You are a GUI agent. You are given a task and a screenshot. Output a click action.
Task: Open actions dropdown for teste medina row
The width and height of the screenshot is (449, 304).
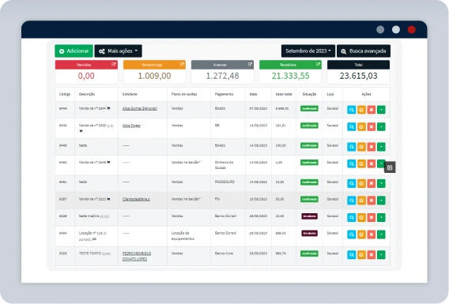(381, 217)
